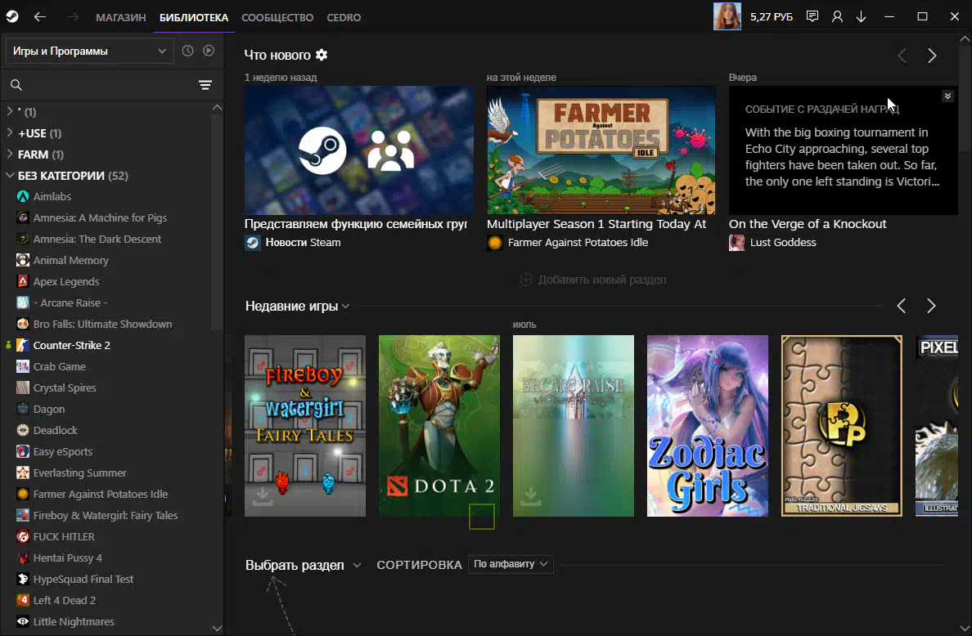Image resolution: width=972 pixels, height=636 pixels.
Task: Open the По алфавиту sort dropdown
Action: 511,564
